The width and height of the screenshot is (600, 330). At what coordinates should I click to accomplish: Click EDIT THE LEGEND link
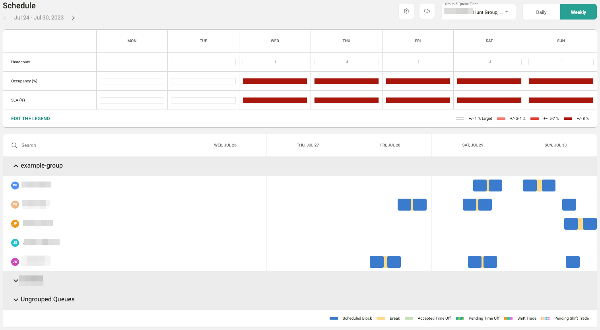click(31, 119)
